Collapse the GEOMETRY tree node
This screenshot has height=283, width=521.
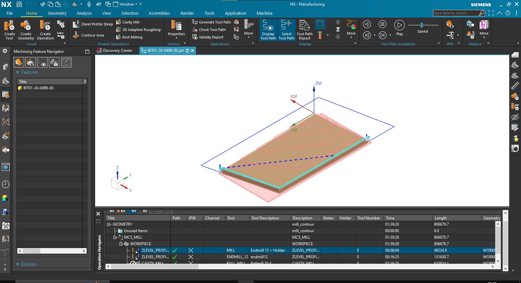109,224
